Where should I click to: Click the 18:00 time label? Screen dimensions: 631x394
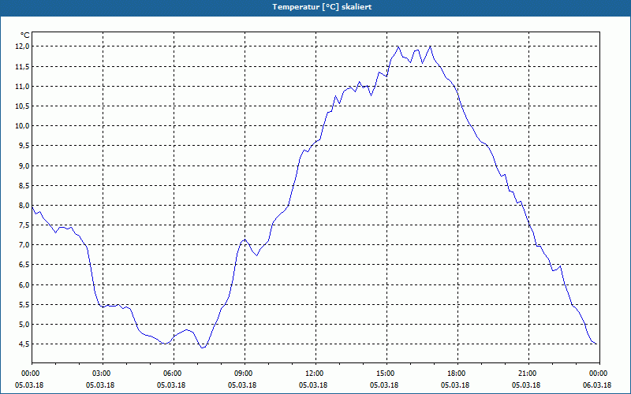[x=457, y=374]
